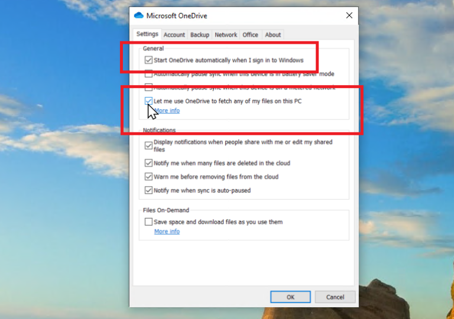The height and width of the screenshot is (319, 454).
Task: Go to the Office tab
Action: pyautogui.click(x=250, y=35)
